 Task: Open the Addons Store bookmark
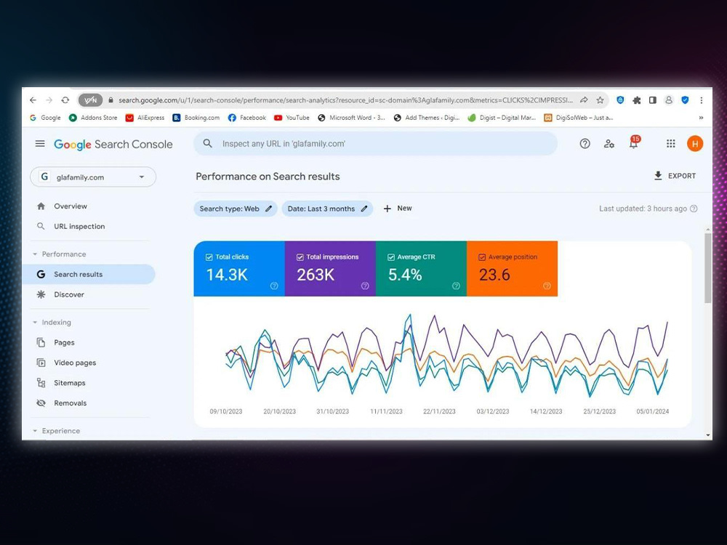click(x=93, y=118)
